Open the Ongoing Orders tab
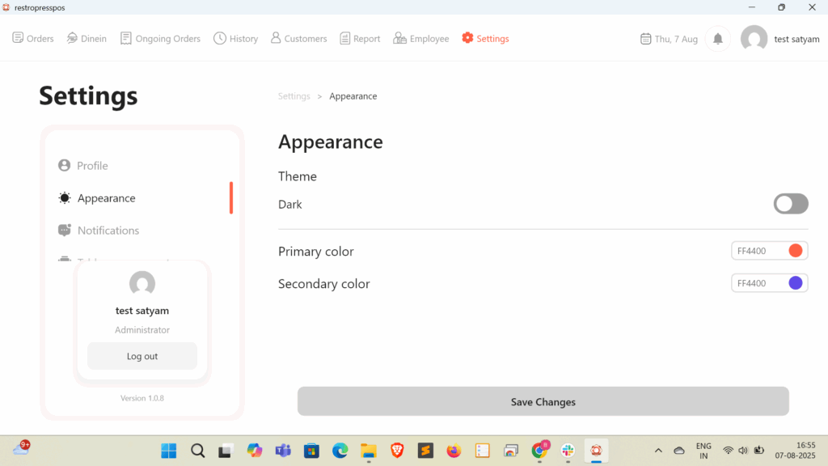Image resolution: width=828 pixels, height=466 pixels. [160, 38]
